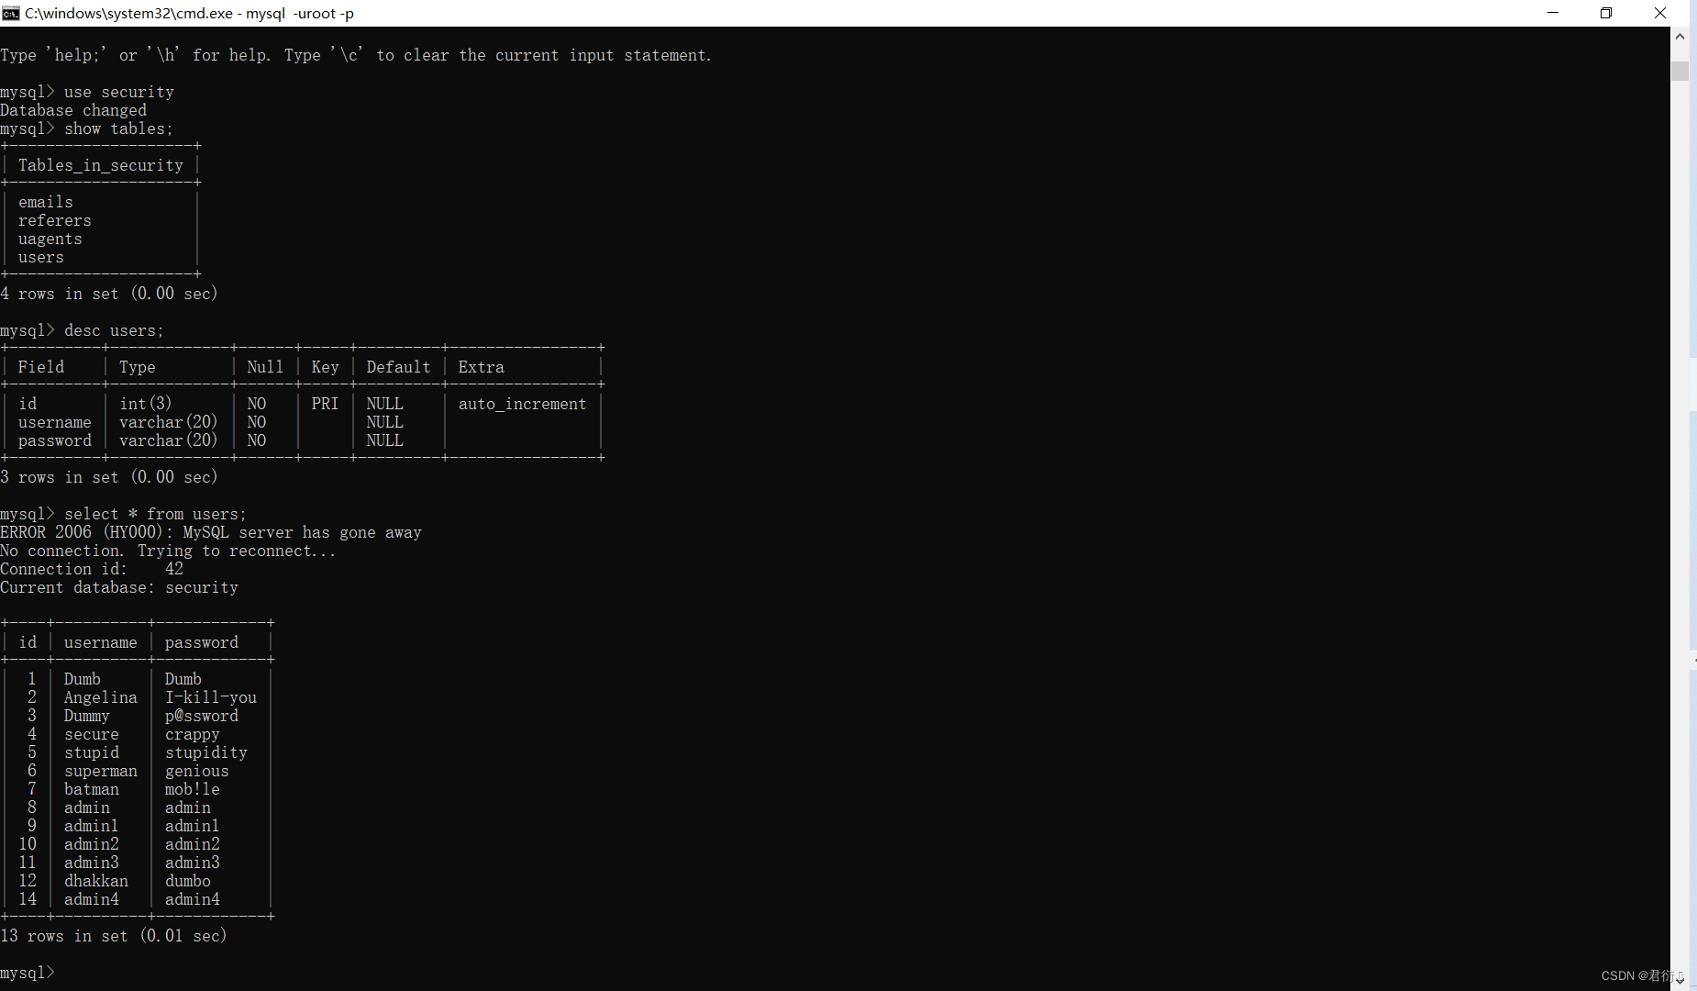Select the 'users' table name in list
Image resolution: width=1697 pixels, height=991 pixels.
(41, 257)
